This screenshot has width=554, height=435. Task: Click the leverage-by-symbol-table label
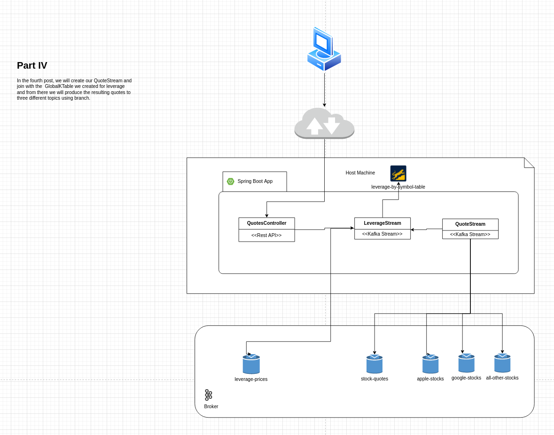pyautogui.click(x=398, y=187)
